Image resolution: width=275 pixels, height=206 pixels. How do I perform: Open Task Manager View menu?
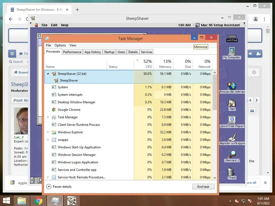pos(73,45)
